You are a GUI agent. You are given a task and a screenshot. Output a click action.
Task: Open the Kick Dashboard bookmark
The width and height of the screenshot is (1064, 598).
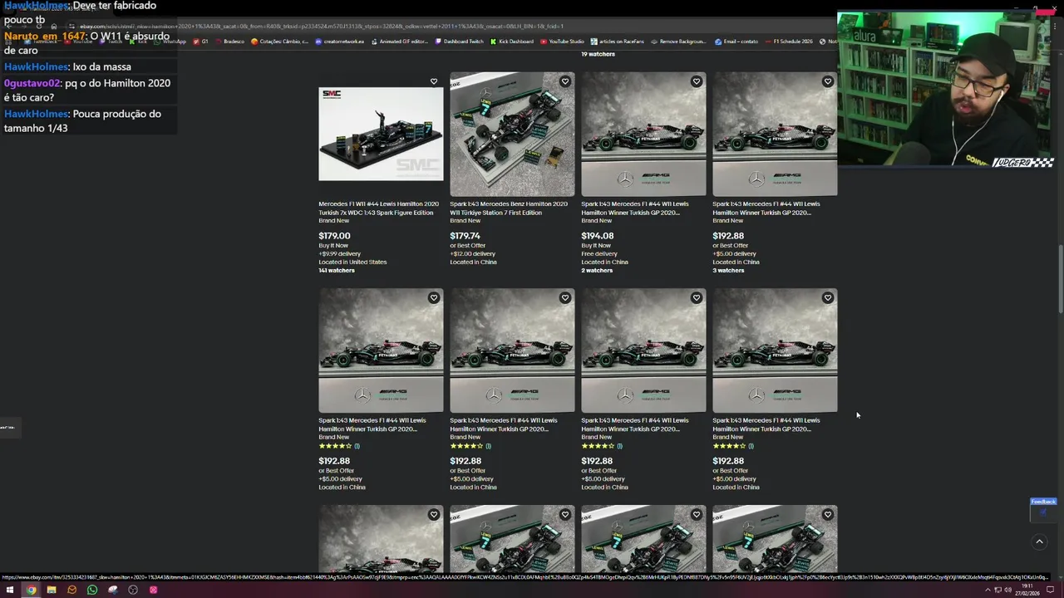point(512,42)
